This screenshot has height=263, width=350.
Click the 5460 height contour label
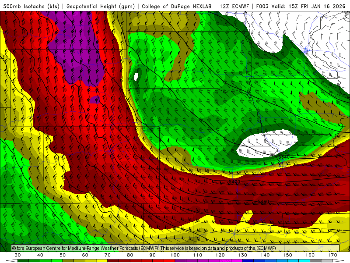pyautogui.click(x=263, y=202)
